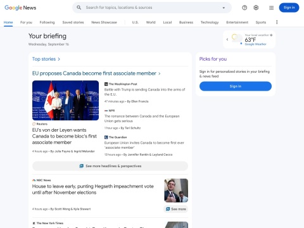
Task: Go to the Business section
Action: (x=186, y=22)
